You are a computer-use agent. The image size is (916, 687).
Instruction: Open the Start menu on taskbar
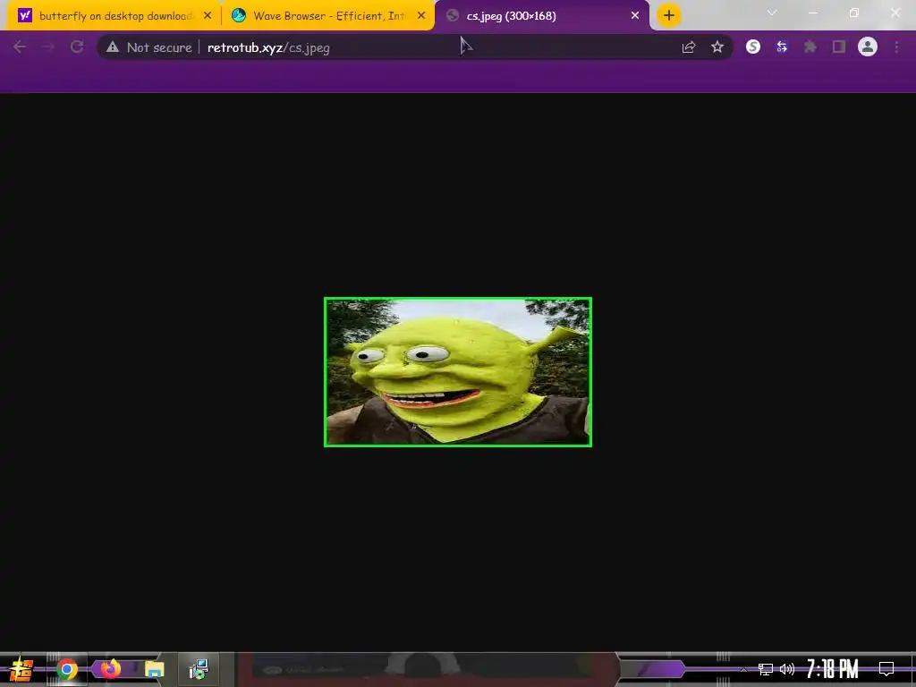(21, 669)
